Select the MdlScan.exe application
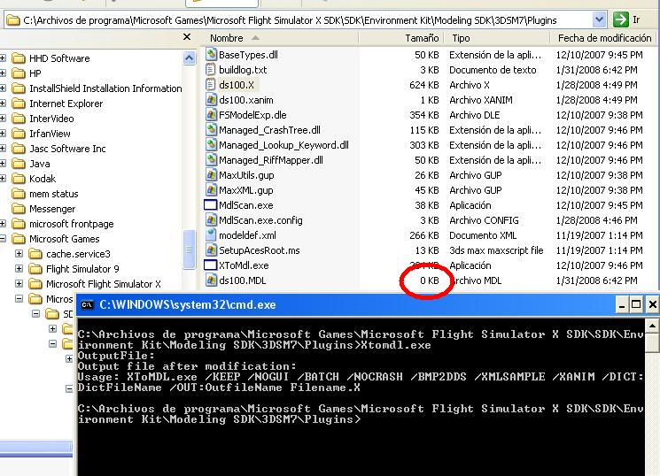Screen dimensions: 660x476 tap(245, 205)
